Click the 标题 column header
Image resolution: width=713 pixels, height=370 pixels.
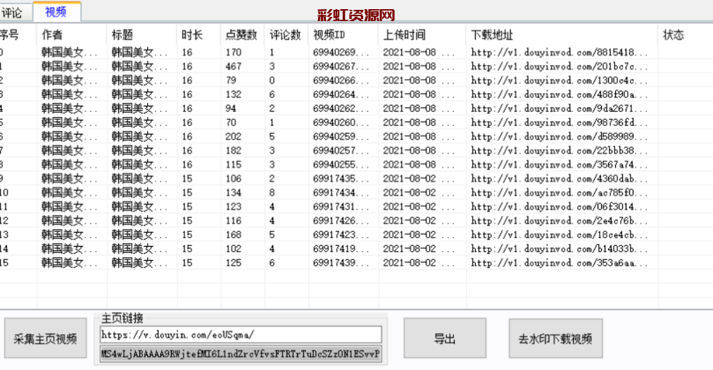(x=122, y=35)
